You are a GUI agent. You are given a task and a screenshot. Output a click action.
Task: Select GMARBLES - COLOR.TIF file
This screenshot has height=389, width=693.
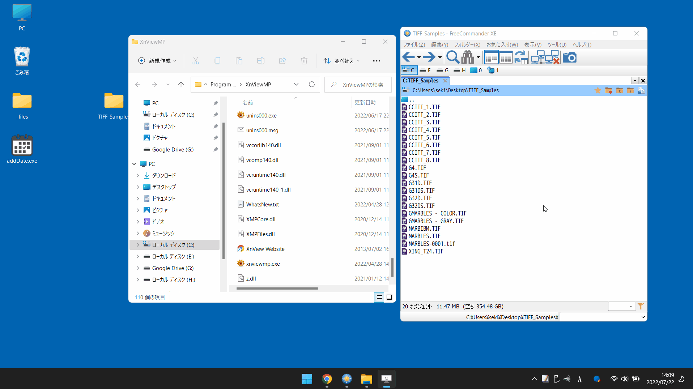point(437,213)
